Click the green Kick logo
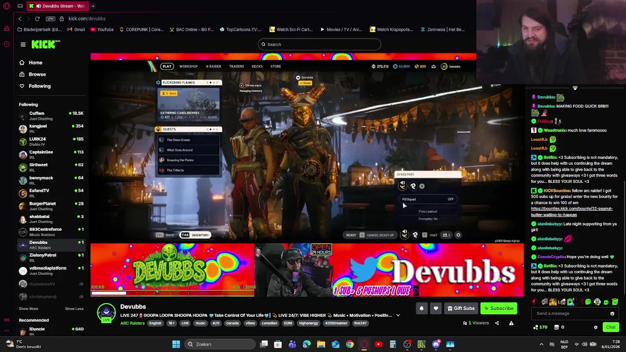Screen dimensions: 626x352 pos(45,44)
